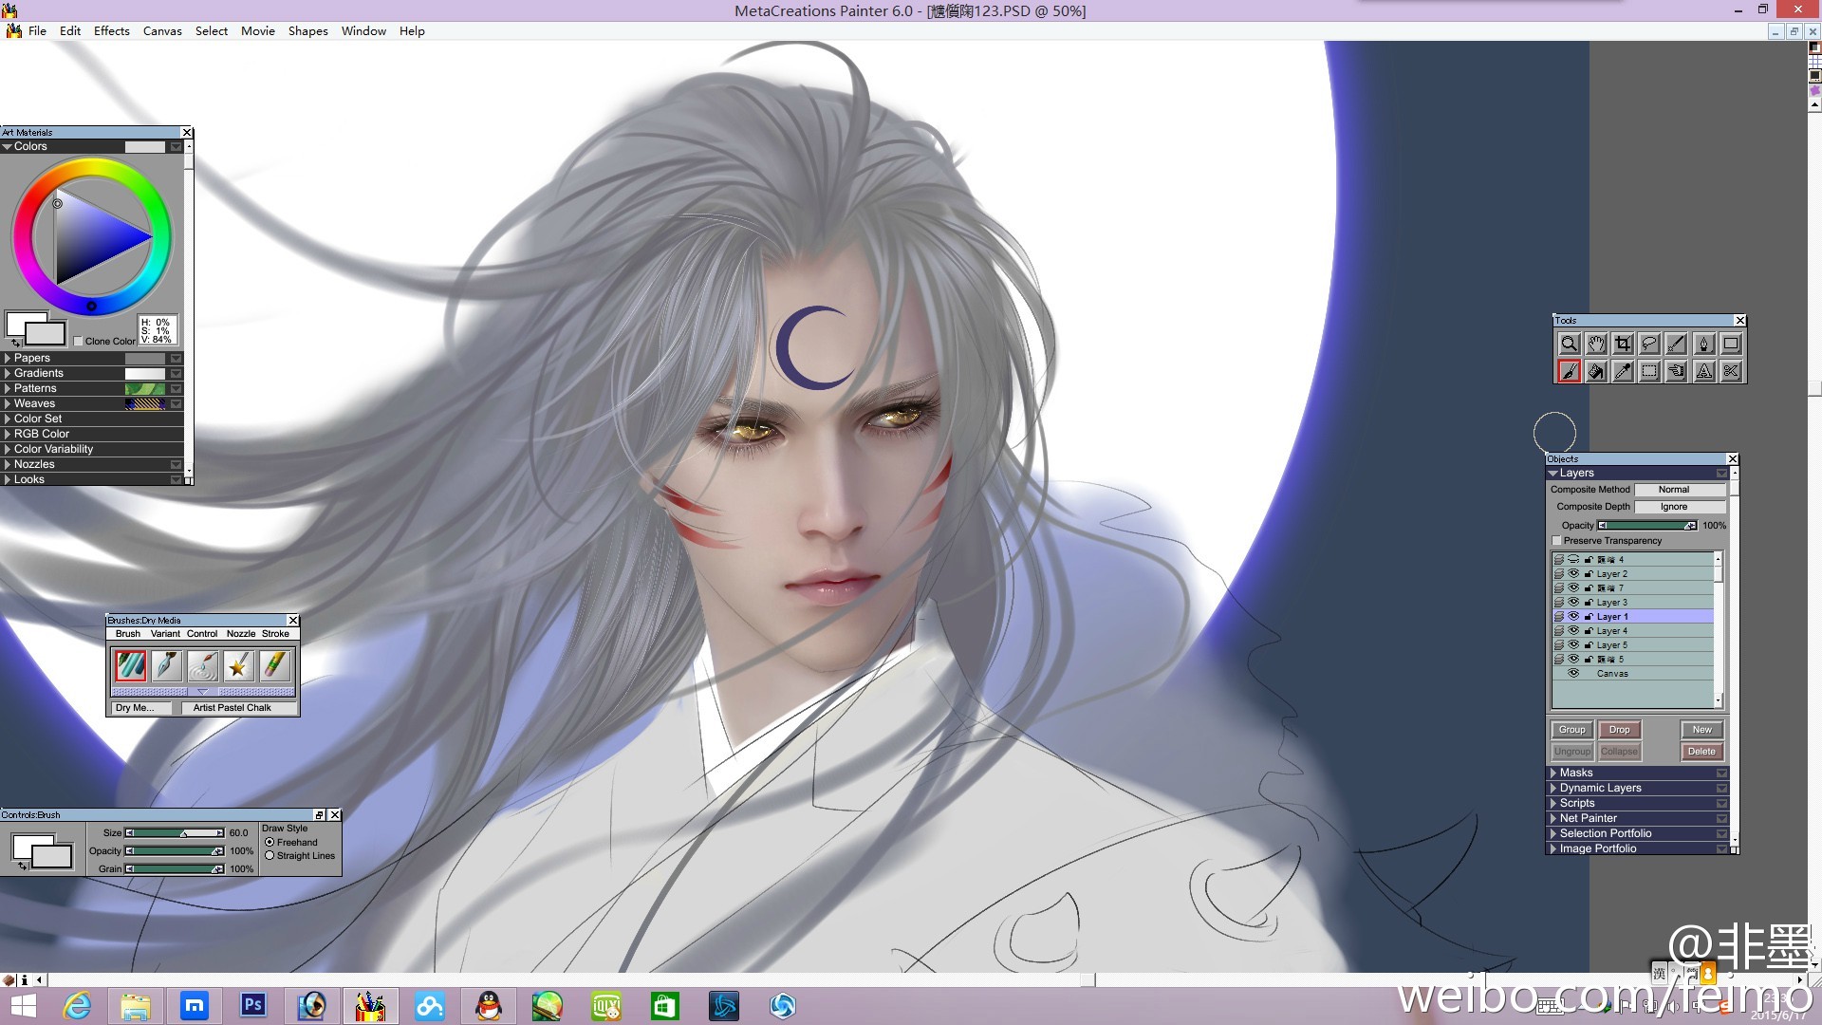Hide Layer 5 with its eye icon
This screenshot has height=1025, width=1822.
1573,645
